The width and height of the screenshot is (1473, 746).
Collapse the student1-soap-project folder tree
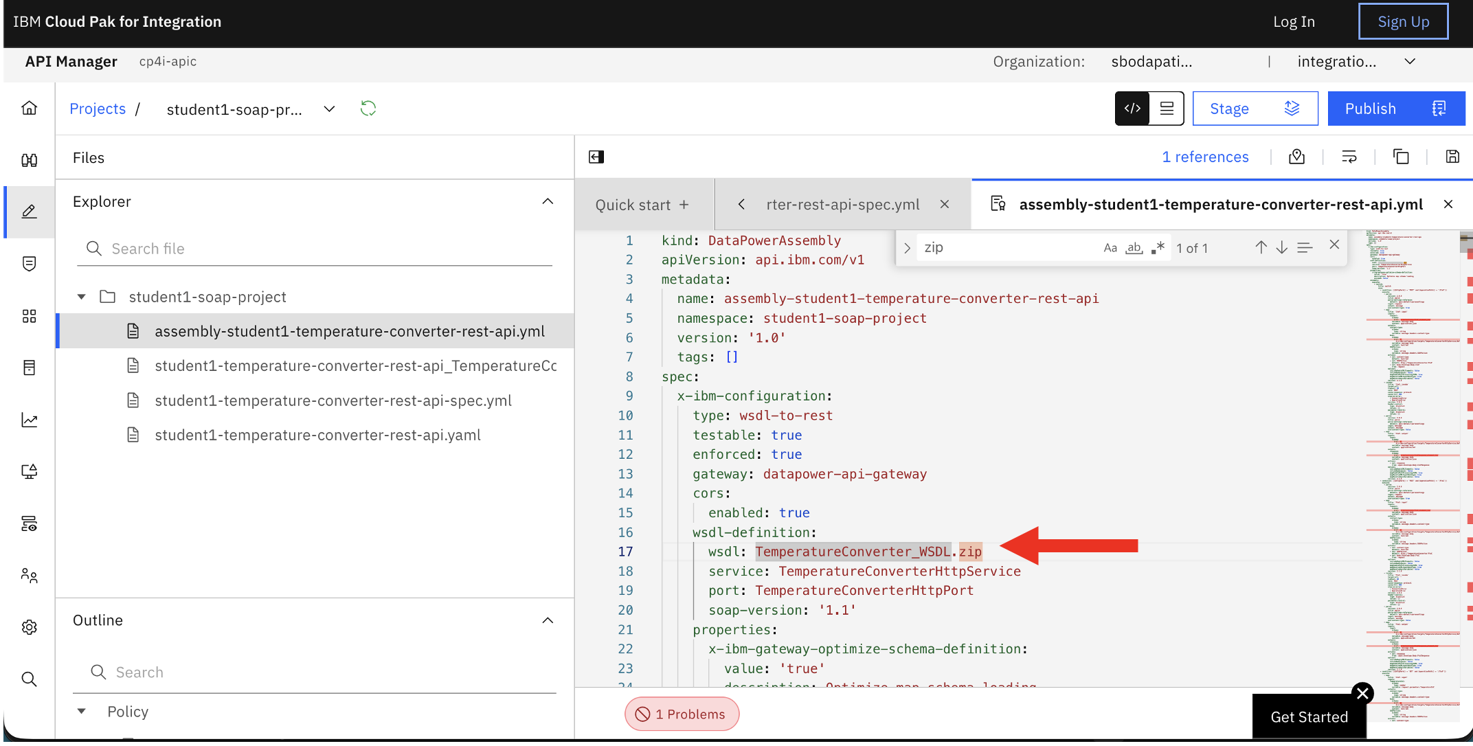coord(82,297)
